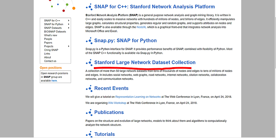Click node icon beside Recent Events heading

pyautogui.click(x=89, y=88)
